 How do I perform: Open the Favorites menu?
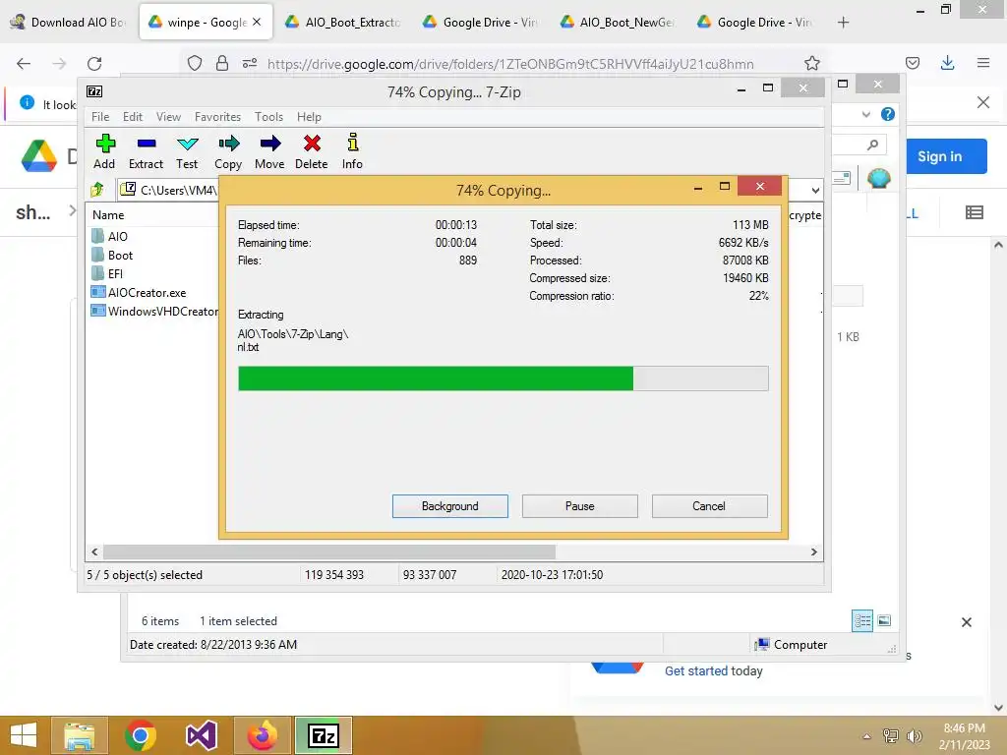tap(217, 117)
